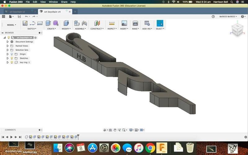Screen dimensions: 248x155
Task: Expand the Document Settings node
Action: coord(7,42)
